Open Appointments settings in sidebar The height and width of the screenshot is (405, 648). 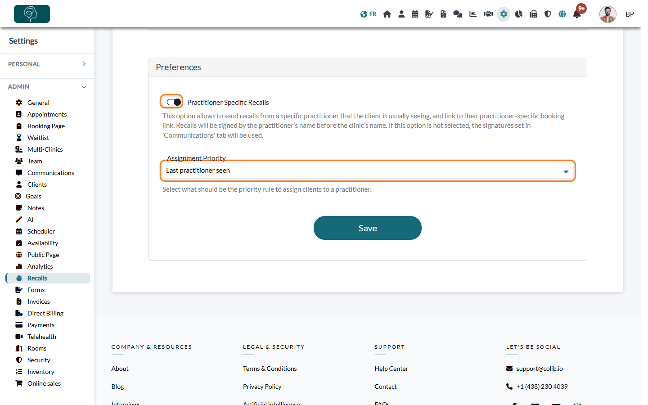point(47,114)
